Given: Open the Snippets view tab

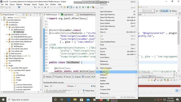Looking at the screenshot, I should tap(77, 77).
